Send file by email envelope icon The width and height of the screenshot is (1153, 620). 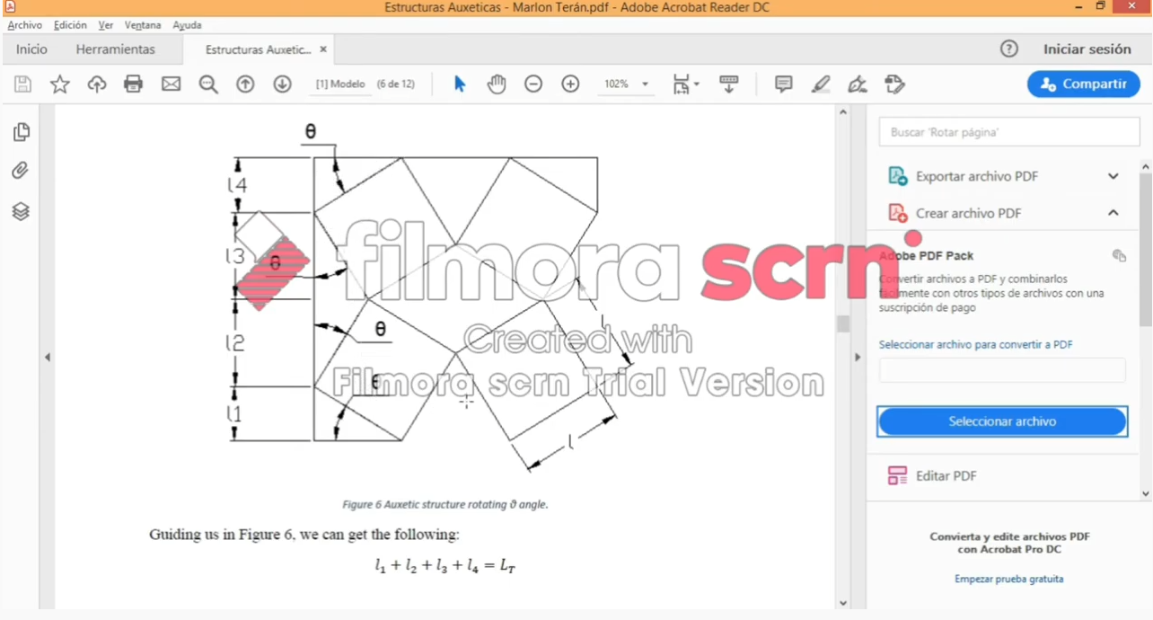click(x=171, y=84)
